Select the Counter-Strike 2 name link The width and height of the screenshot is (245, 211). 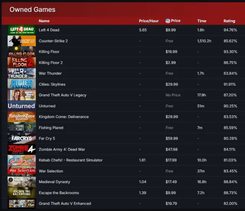coord(53,41)
